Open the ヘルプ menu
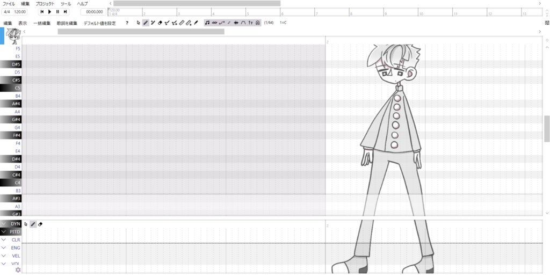This screenshot has width=550, height=277. pyautogui.click(x=82, y=4)
